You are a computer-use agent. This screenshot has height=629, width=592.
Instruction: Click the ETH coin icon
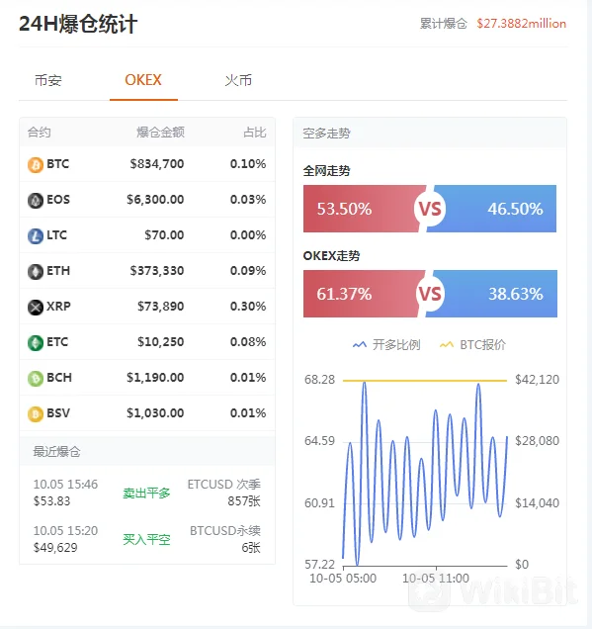coord(36,272)
